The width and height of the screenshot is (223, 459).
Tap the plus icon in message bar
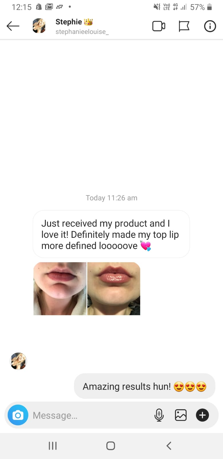202,415
